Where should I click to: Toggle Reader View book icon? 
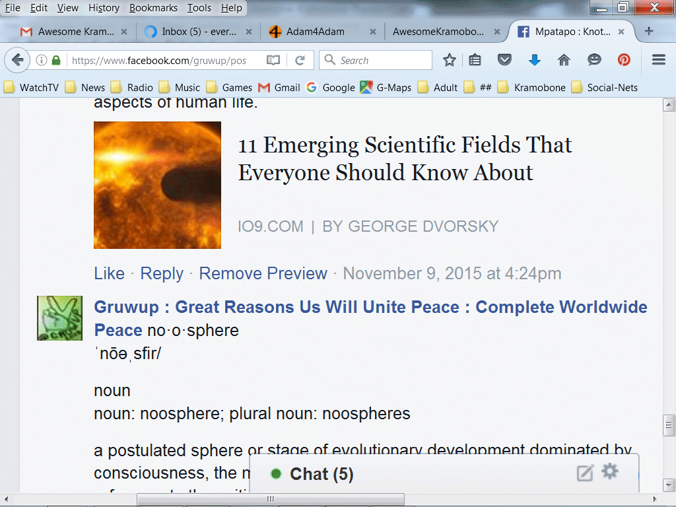click(273, 60)
